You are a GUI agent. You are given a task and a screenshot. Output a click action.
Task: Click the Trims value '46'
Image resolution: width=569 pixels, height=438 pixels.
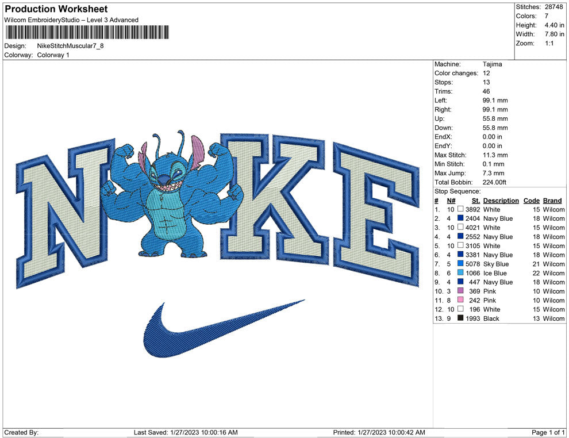486,91
